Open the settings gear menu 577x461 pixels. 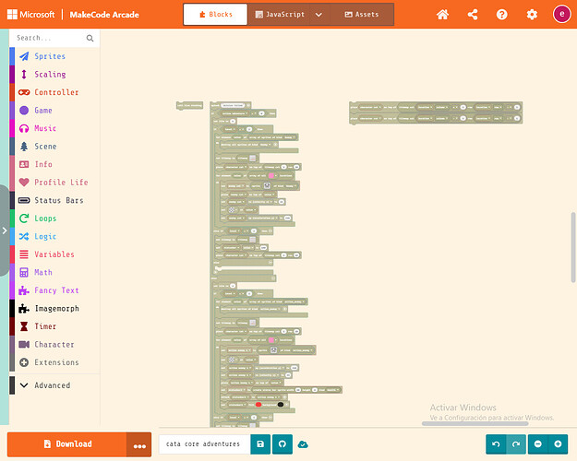click(532, 15)
